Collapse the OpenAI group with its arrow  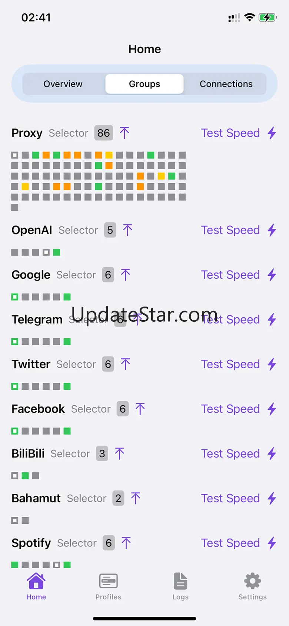point(127,230)
